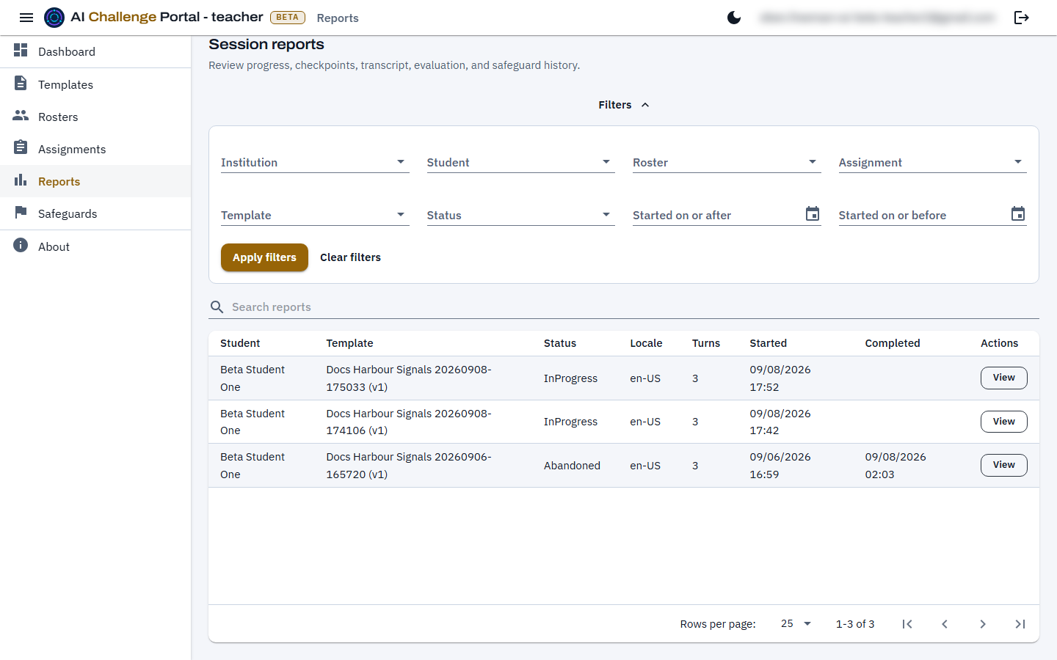Open Dashboard from sidebar
This screenshot has width=1057, height=660.
(95, 51)
